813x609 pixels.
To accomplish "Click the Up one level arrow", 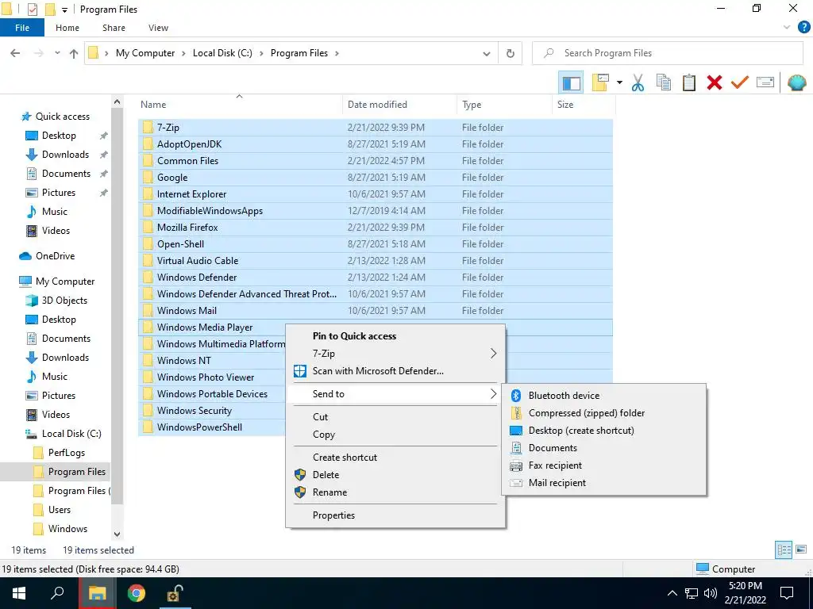I will pos(74,53).
